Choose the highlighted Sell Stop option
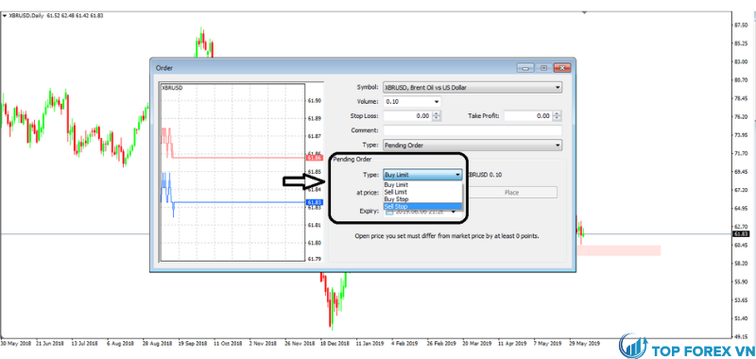Image resolution: width=756 pixels, height=359 pixels. 422,206
